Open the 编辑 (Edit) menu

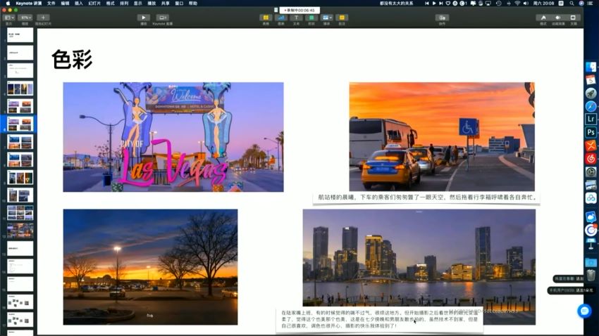pos(66,3)
